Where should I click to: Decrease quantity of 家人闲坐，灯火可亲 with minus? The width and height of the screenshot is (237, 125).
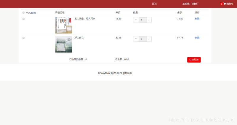click(x=149, y=20)
